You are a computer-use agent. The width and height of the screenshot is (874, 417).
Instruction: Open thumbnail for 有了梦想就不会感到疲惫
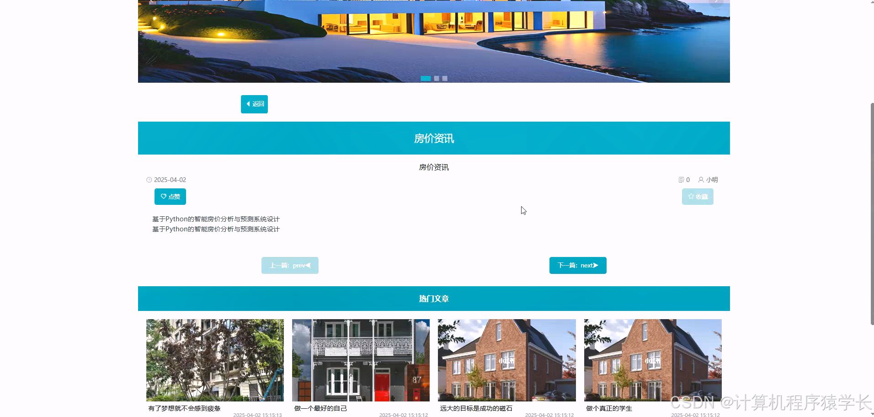[215, 360]
